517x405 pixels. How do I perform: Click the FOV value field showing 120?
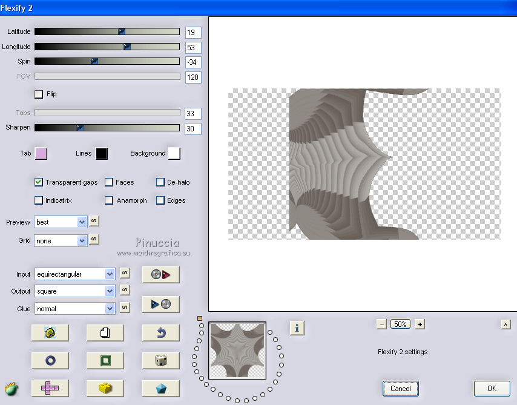193,77
